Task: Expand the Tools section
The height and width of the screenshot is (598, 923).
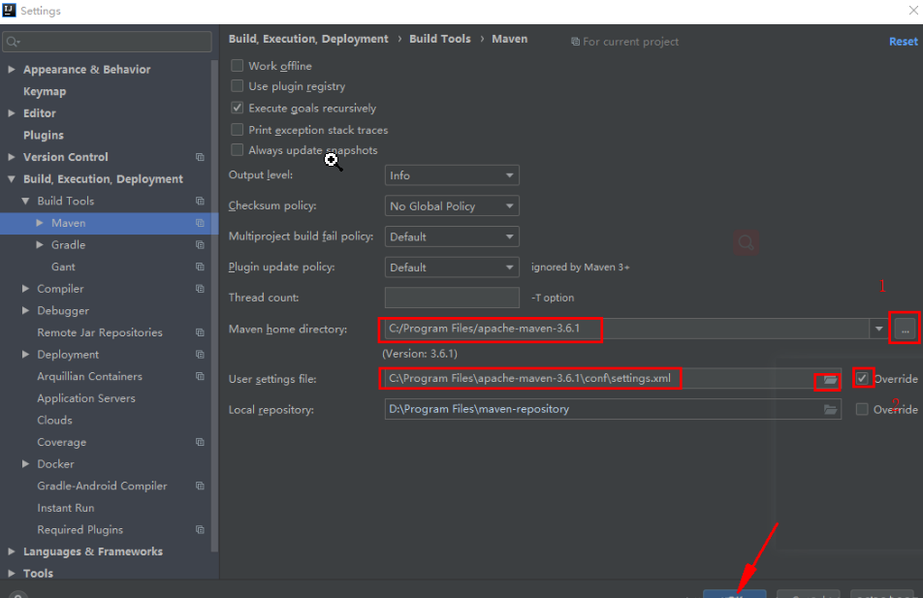Action: (12, 573)
